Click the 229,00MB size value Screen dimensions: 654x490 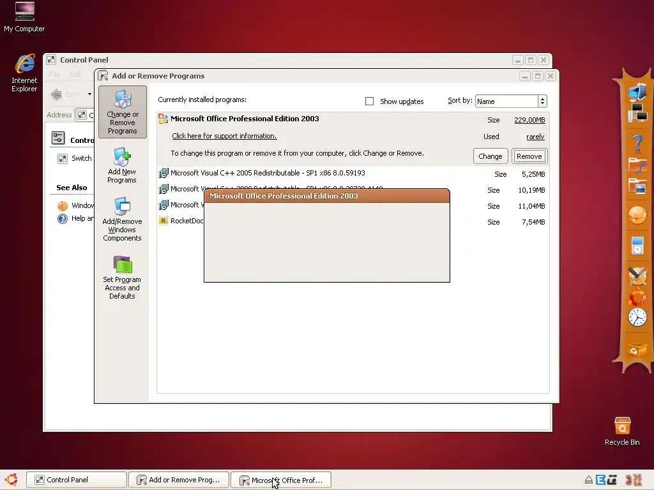click(529, 120)
